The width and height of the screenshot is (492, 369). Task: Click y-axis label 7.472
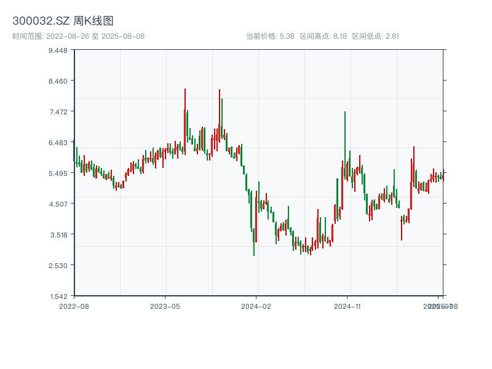point(58,112)
